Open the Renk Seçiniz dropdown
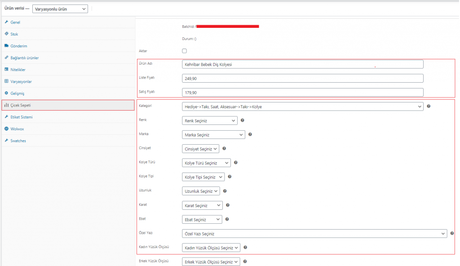The width and height of the screenshot is (460, 266). tap(210, 120)
